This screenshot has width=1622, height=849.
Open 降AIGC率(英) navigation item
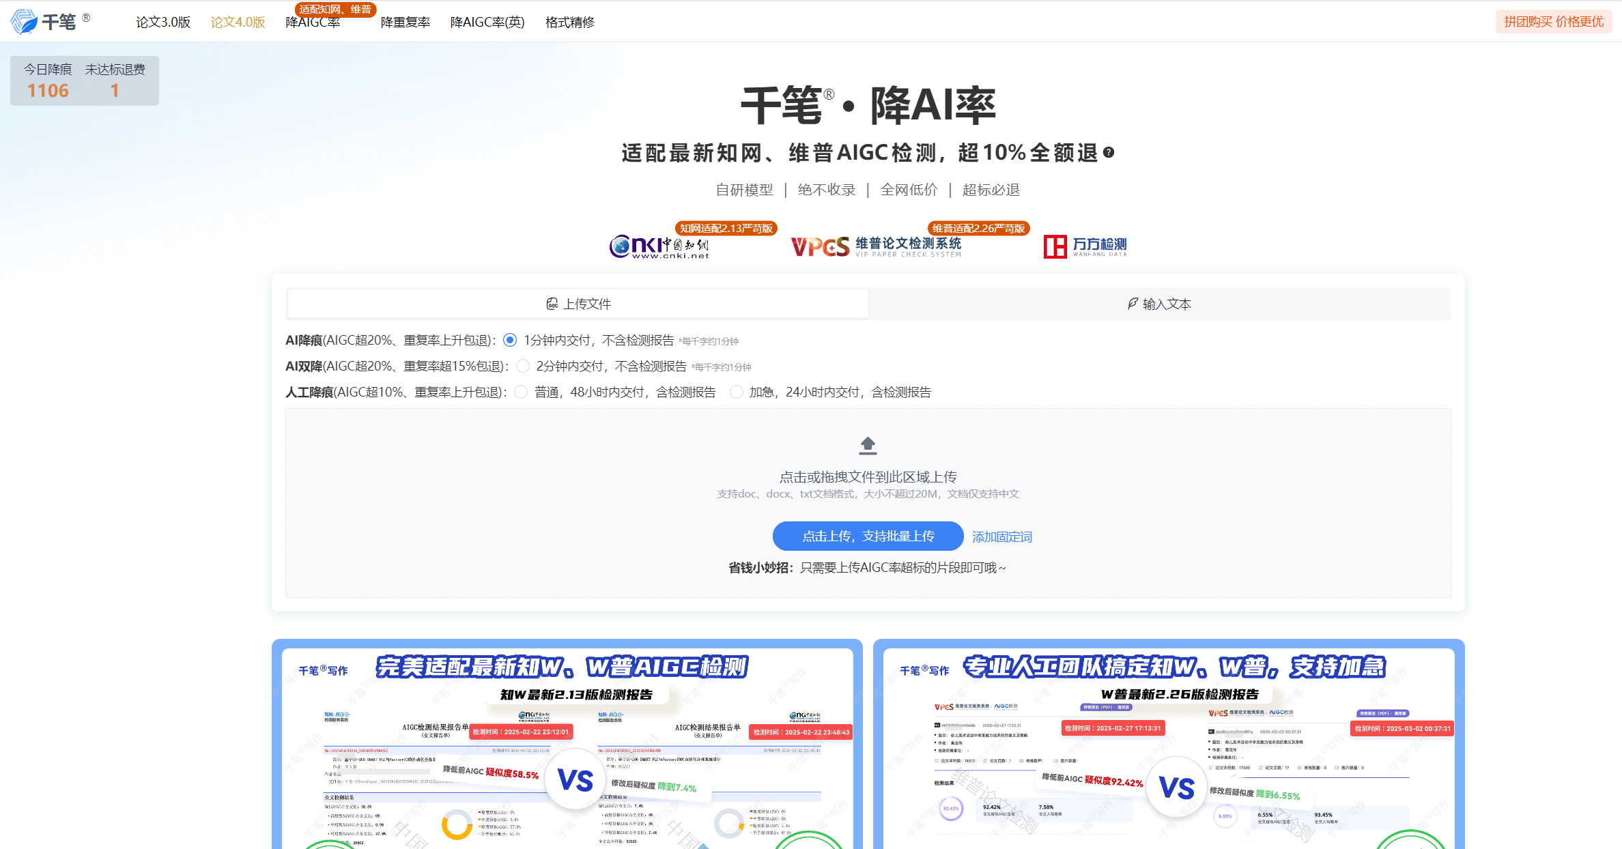point(487,22)
